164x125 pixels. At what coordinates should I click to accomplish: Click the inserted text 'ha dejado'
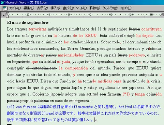(145, 36)
